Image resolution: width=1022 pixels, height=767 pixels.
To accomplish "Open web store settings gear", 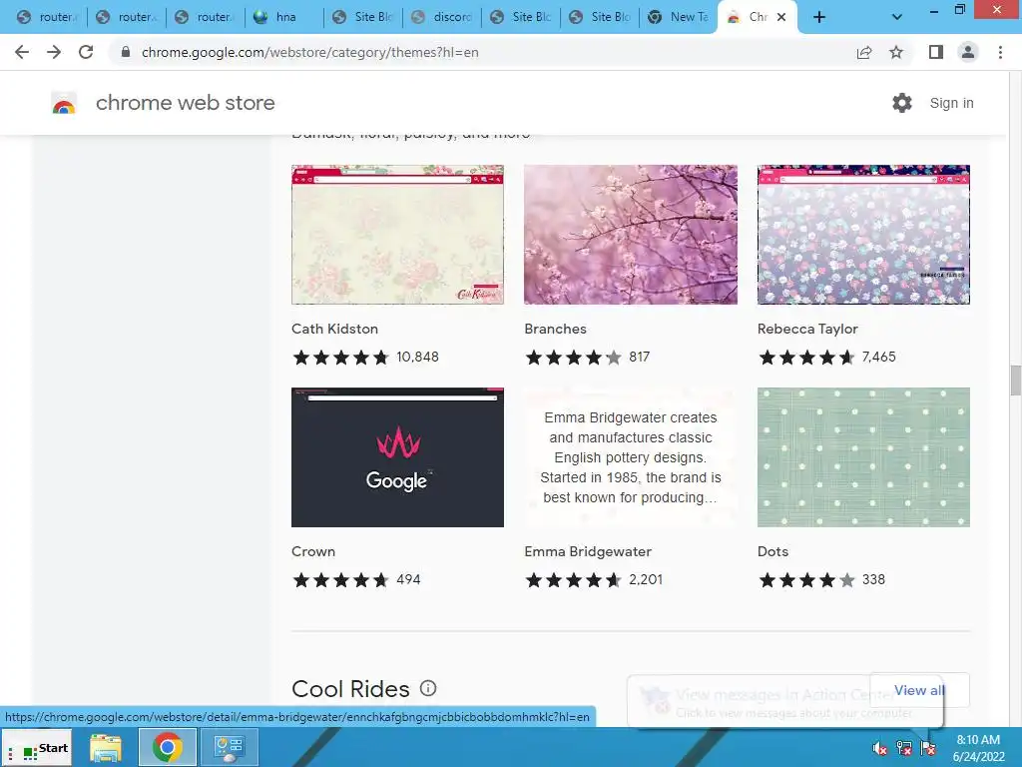I will [902, 103].
